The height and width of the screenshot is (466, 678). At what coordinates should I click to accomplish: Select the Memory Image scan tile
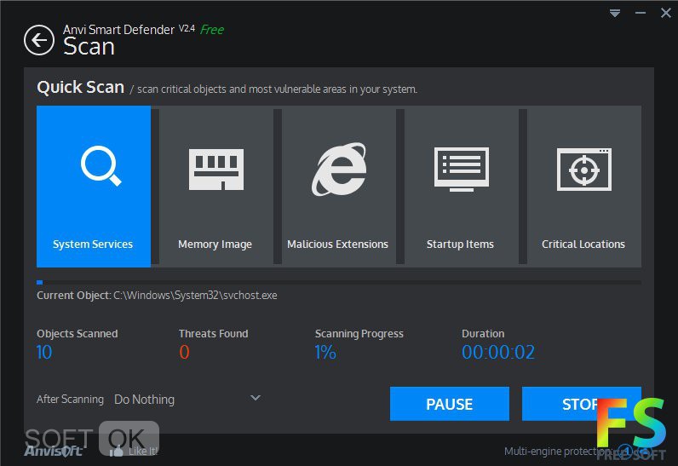[215, 187]
